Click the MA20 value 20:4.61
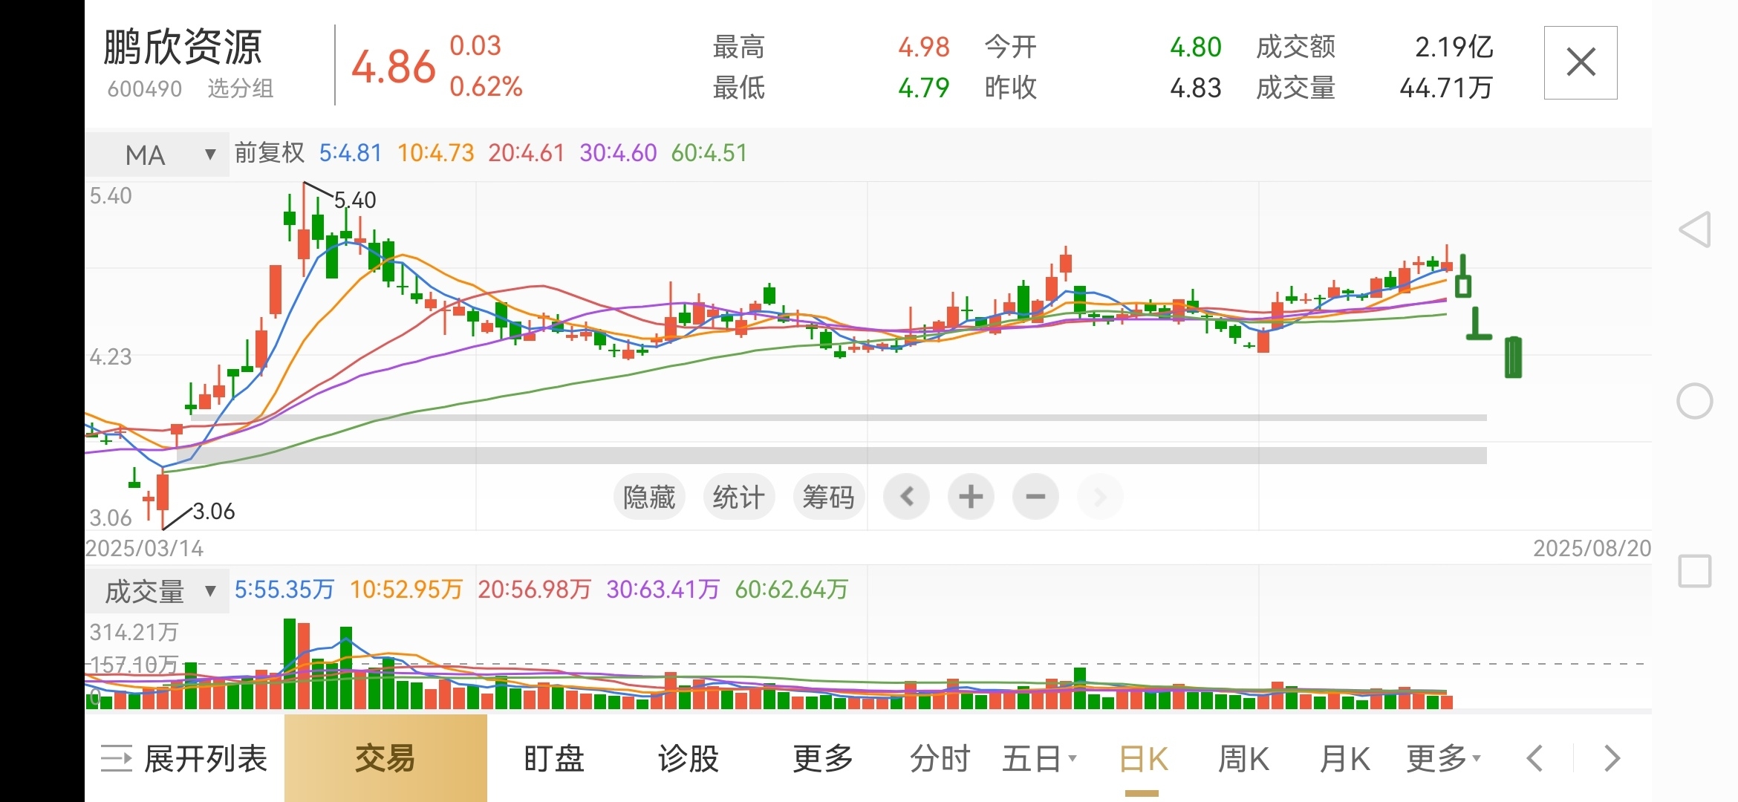This screenshot has height=802, width=1738. pos(526,153)
